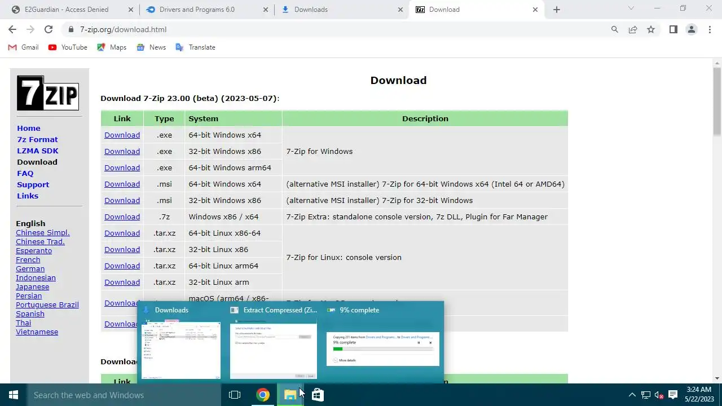722x406 pixels.
Task: Switch language to German
Action: pos(30,269)
